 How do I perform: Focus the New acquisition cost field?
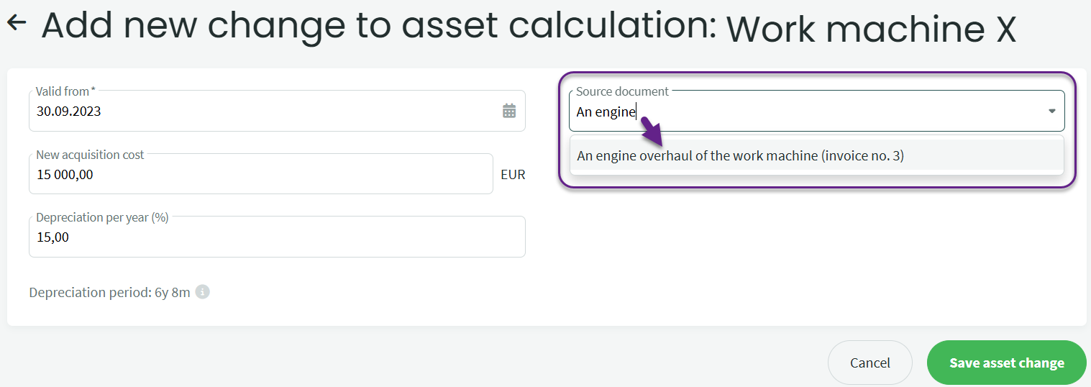click(259, 174)
